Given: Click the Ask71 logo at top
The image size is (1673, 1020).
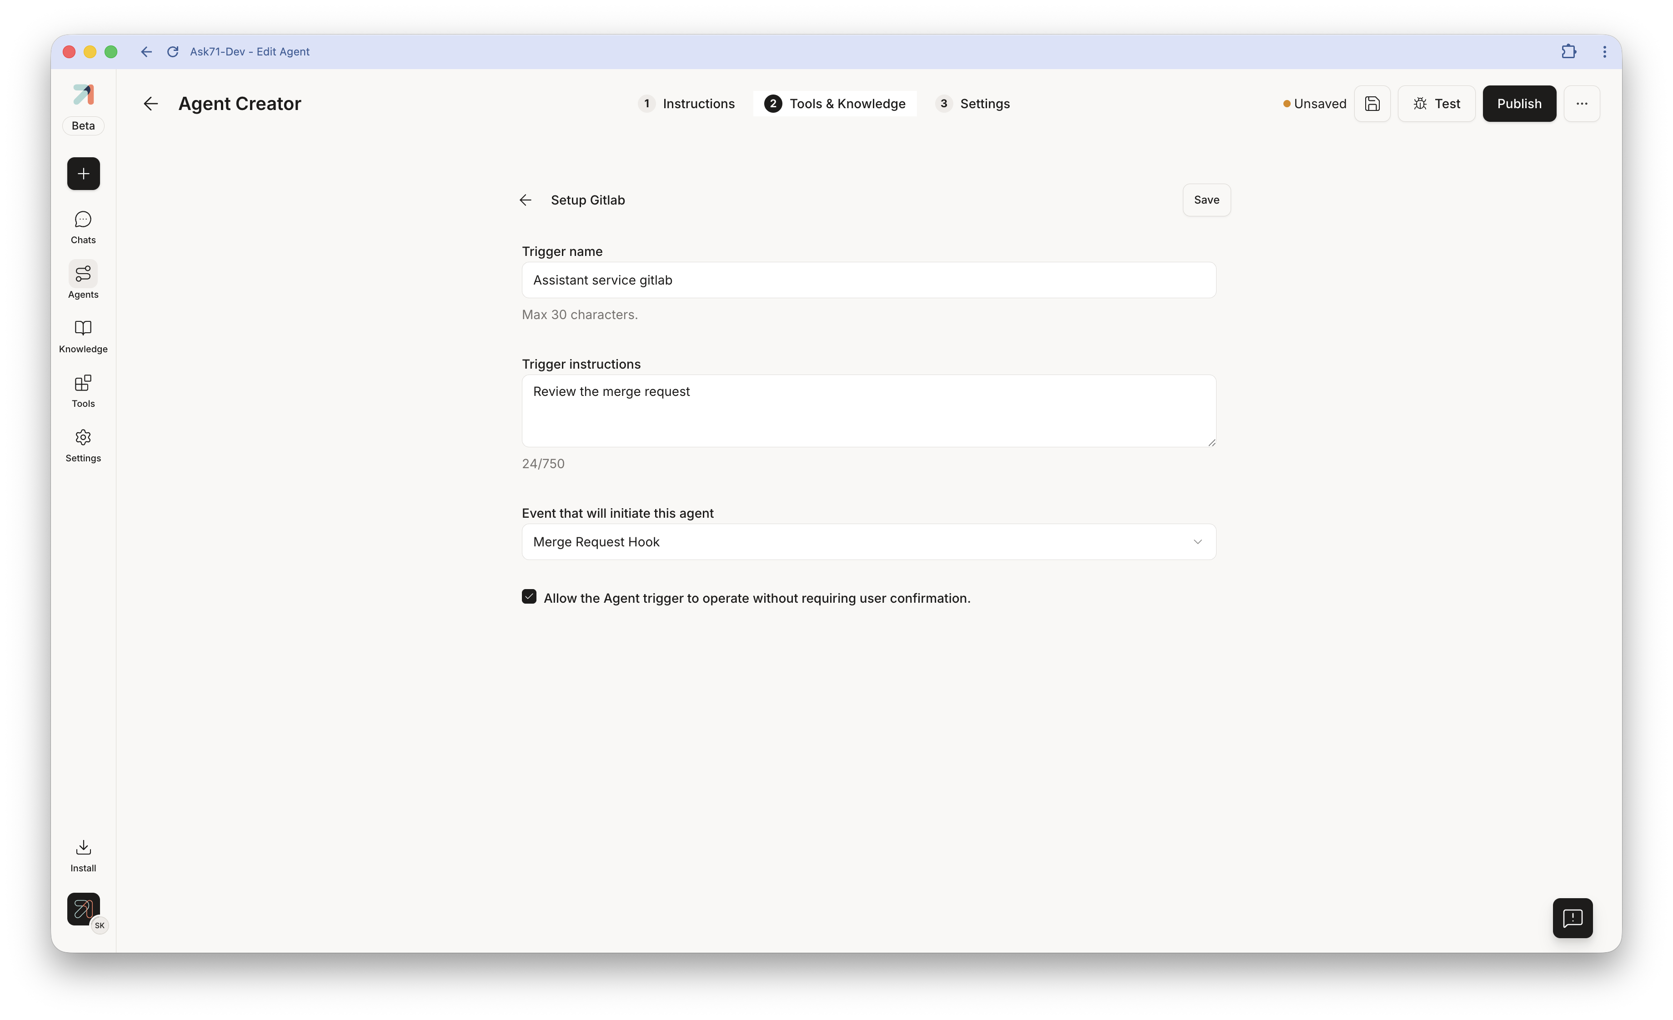Looking at the screenshot, I should 84,95.
